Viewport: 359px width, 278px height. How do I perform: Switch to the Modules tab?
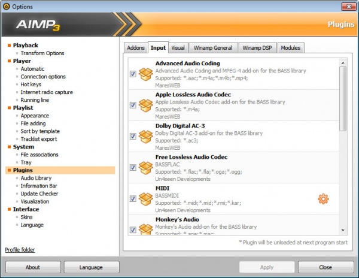[x=291, y=48]
